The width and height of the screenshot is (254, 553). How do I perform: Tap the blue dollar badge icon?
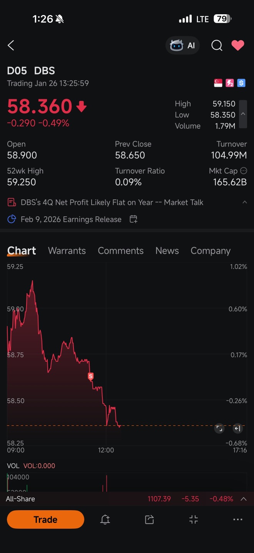(241, 83)
